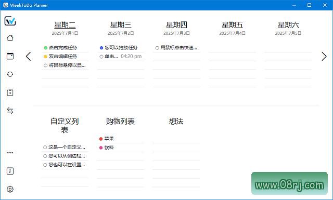Toggle the pink circle of 饮料
The width and height of the screenshot is (333, 200).
tap(101, 148)
